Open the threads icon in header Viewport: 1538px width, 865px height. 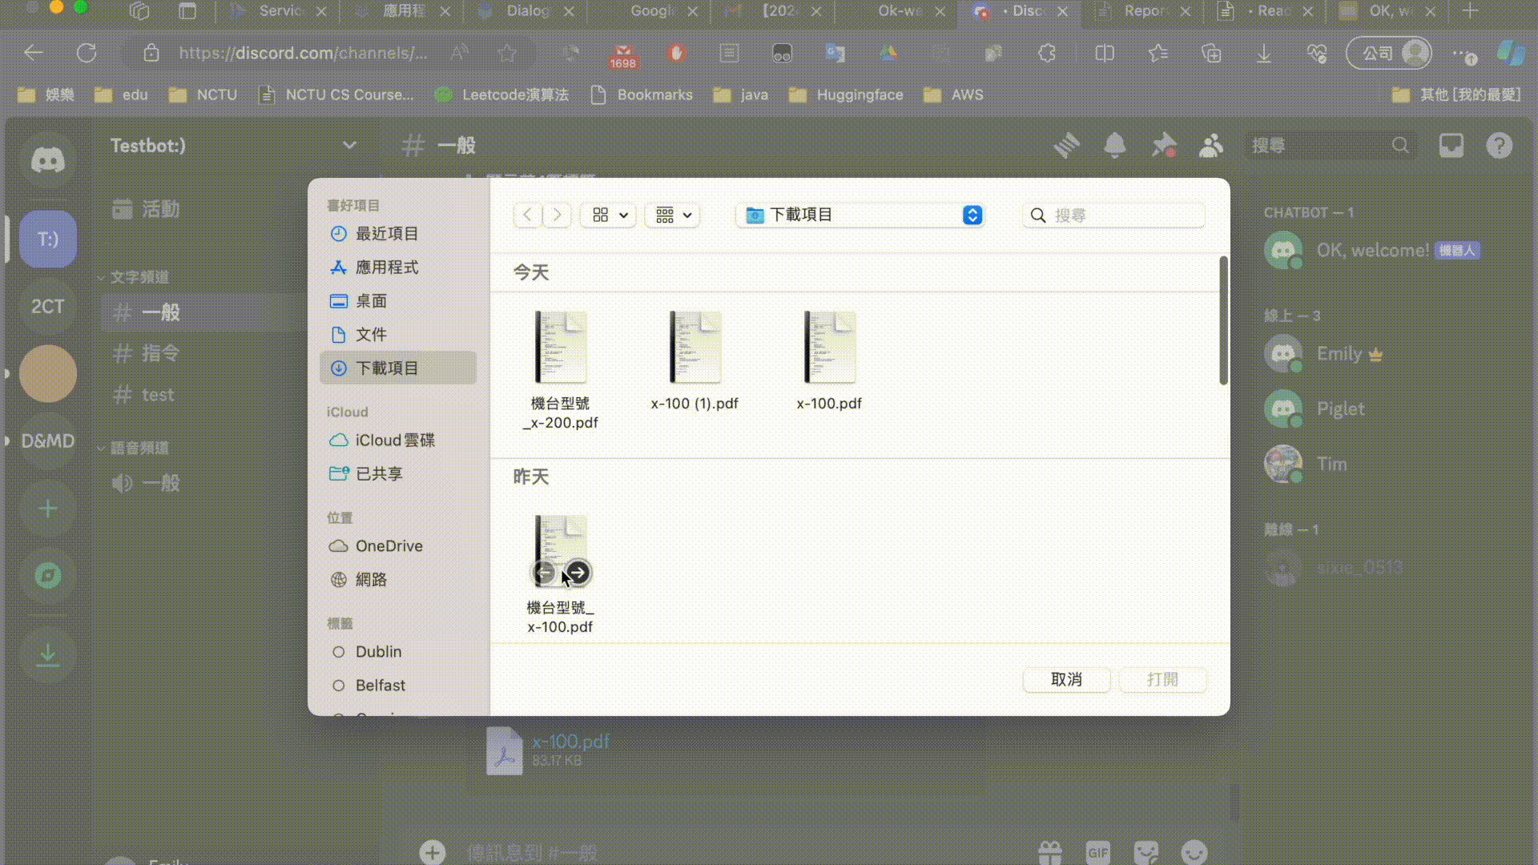point(1066,146)
